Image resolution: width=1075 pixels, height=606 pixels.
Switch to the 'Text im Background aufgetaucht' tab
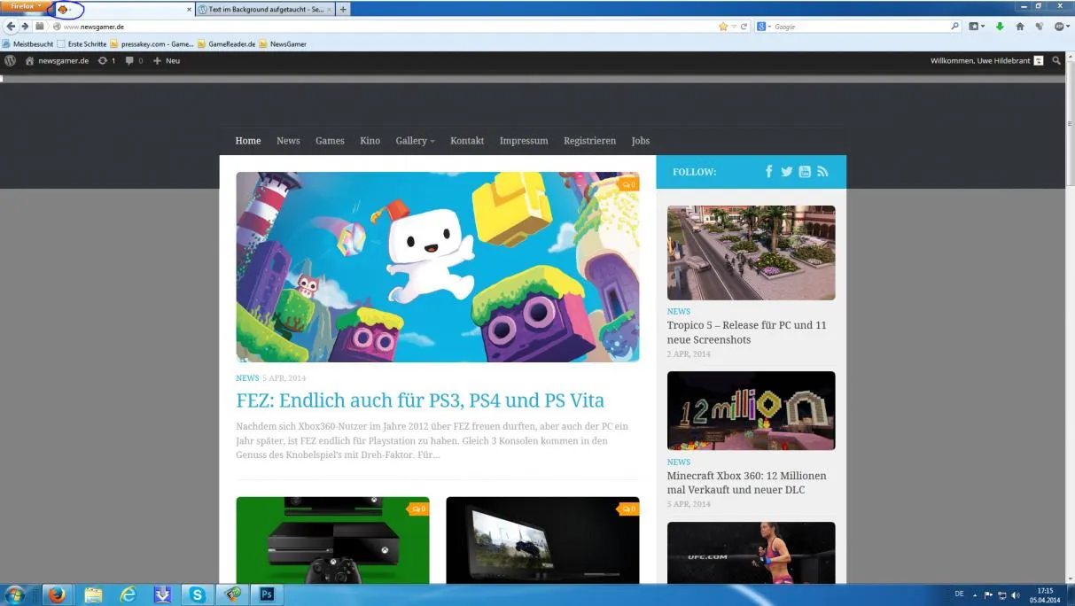point(265,9)
